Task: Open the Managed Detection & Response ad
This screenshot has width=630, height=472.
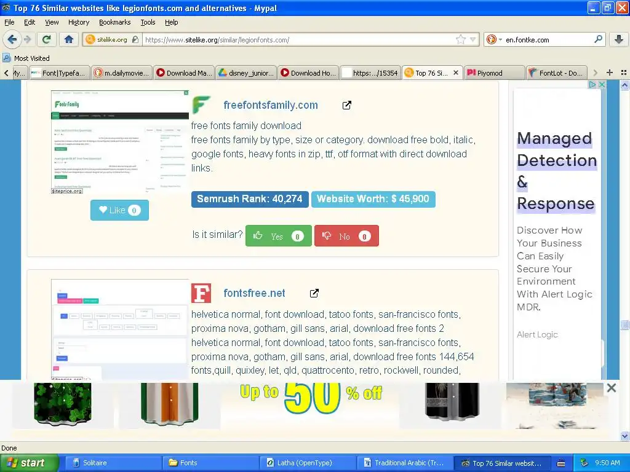Action: point(556,171)
